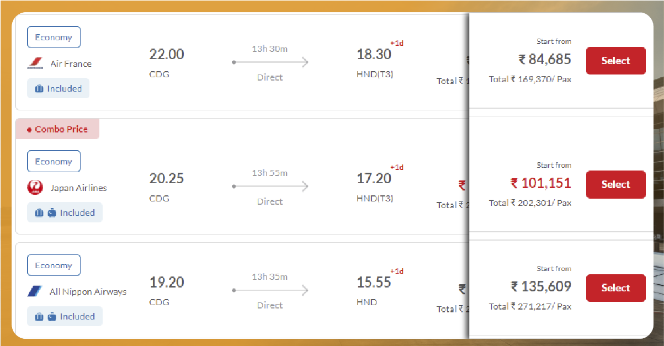
Task: Click the Air France flight route arrow
Action: (270, 62)
